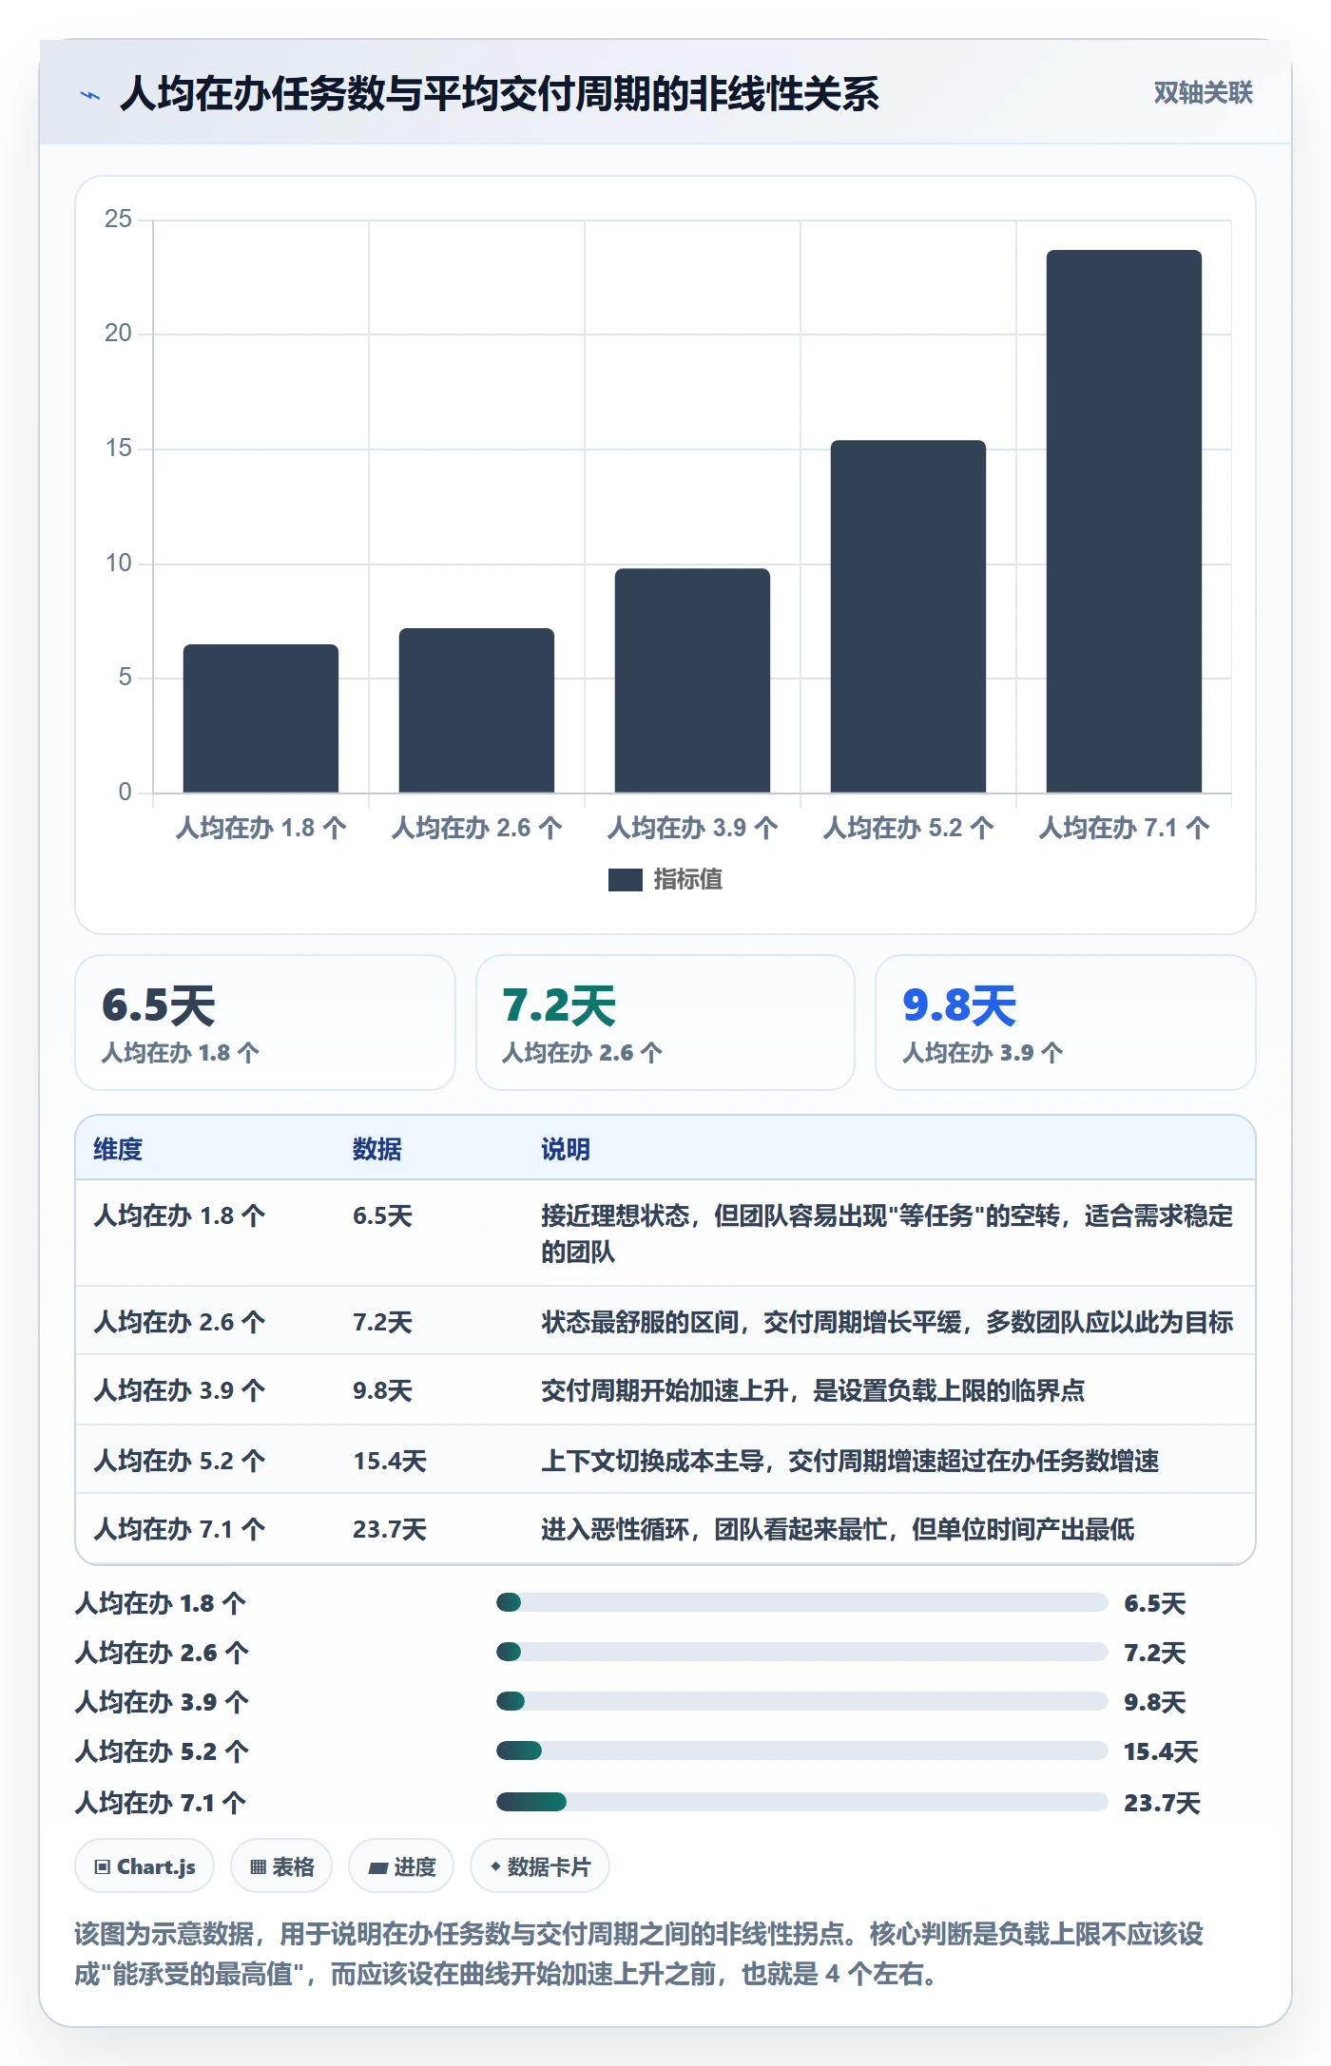The height and width of the screenshot is (2066, 1331).
Task: Select the chart bar for 人均在办 3.9 个
Action: (692, 680)
